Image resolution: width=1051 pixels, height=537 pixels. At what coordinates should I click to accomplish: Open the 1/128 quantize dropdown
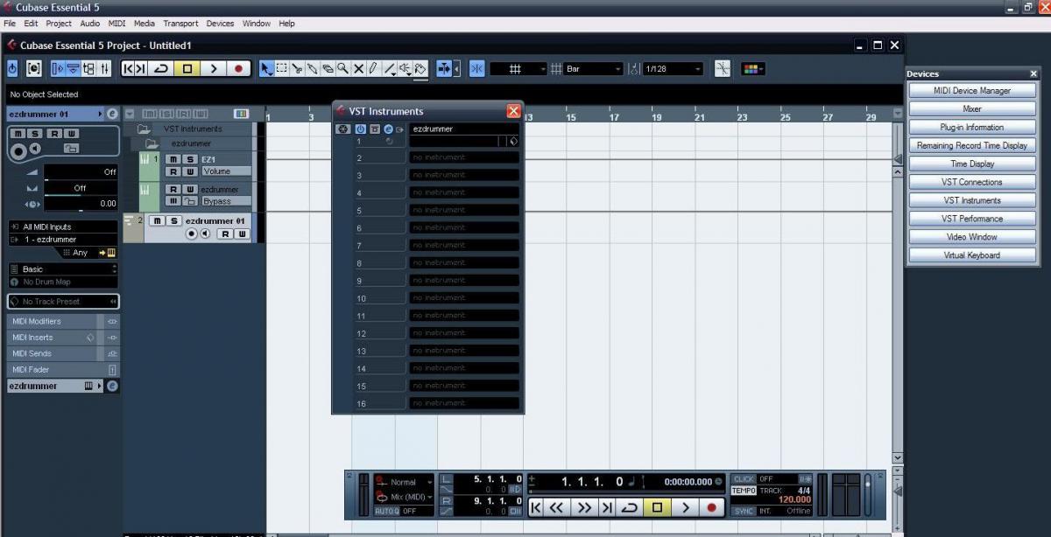click(673, 68)
